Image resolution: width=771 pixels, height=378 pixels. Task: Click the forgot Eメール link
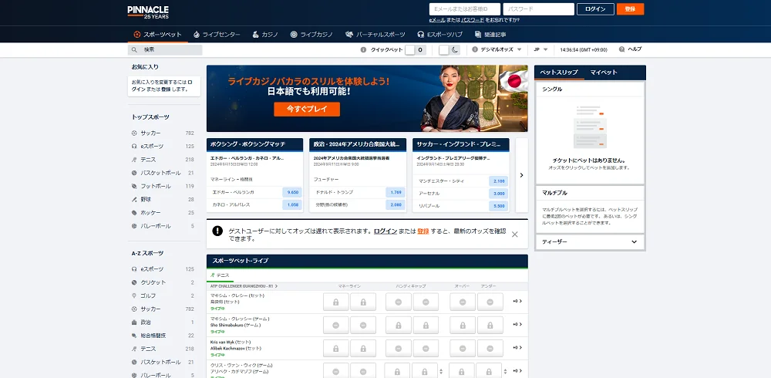click(x=437, y=20)
